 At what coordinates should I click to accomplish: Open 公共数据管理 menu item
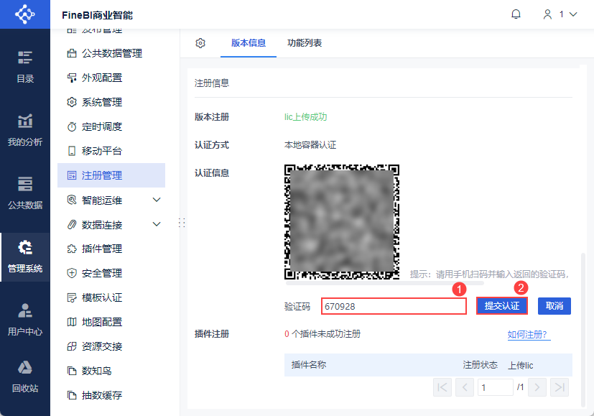coord(111,53)
